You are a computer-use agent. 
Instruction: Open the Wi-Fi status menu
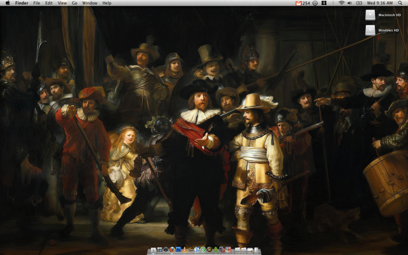tap(342, 3)
